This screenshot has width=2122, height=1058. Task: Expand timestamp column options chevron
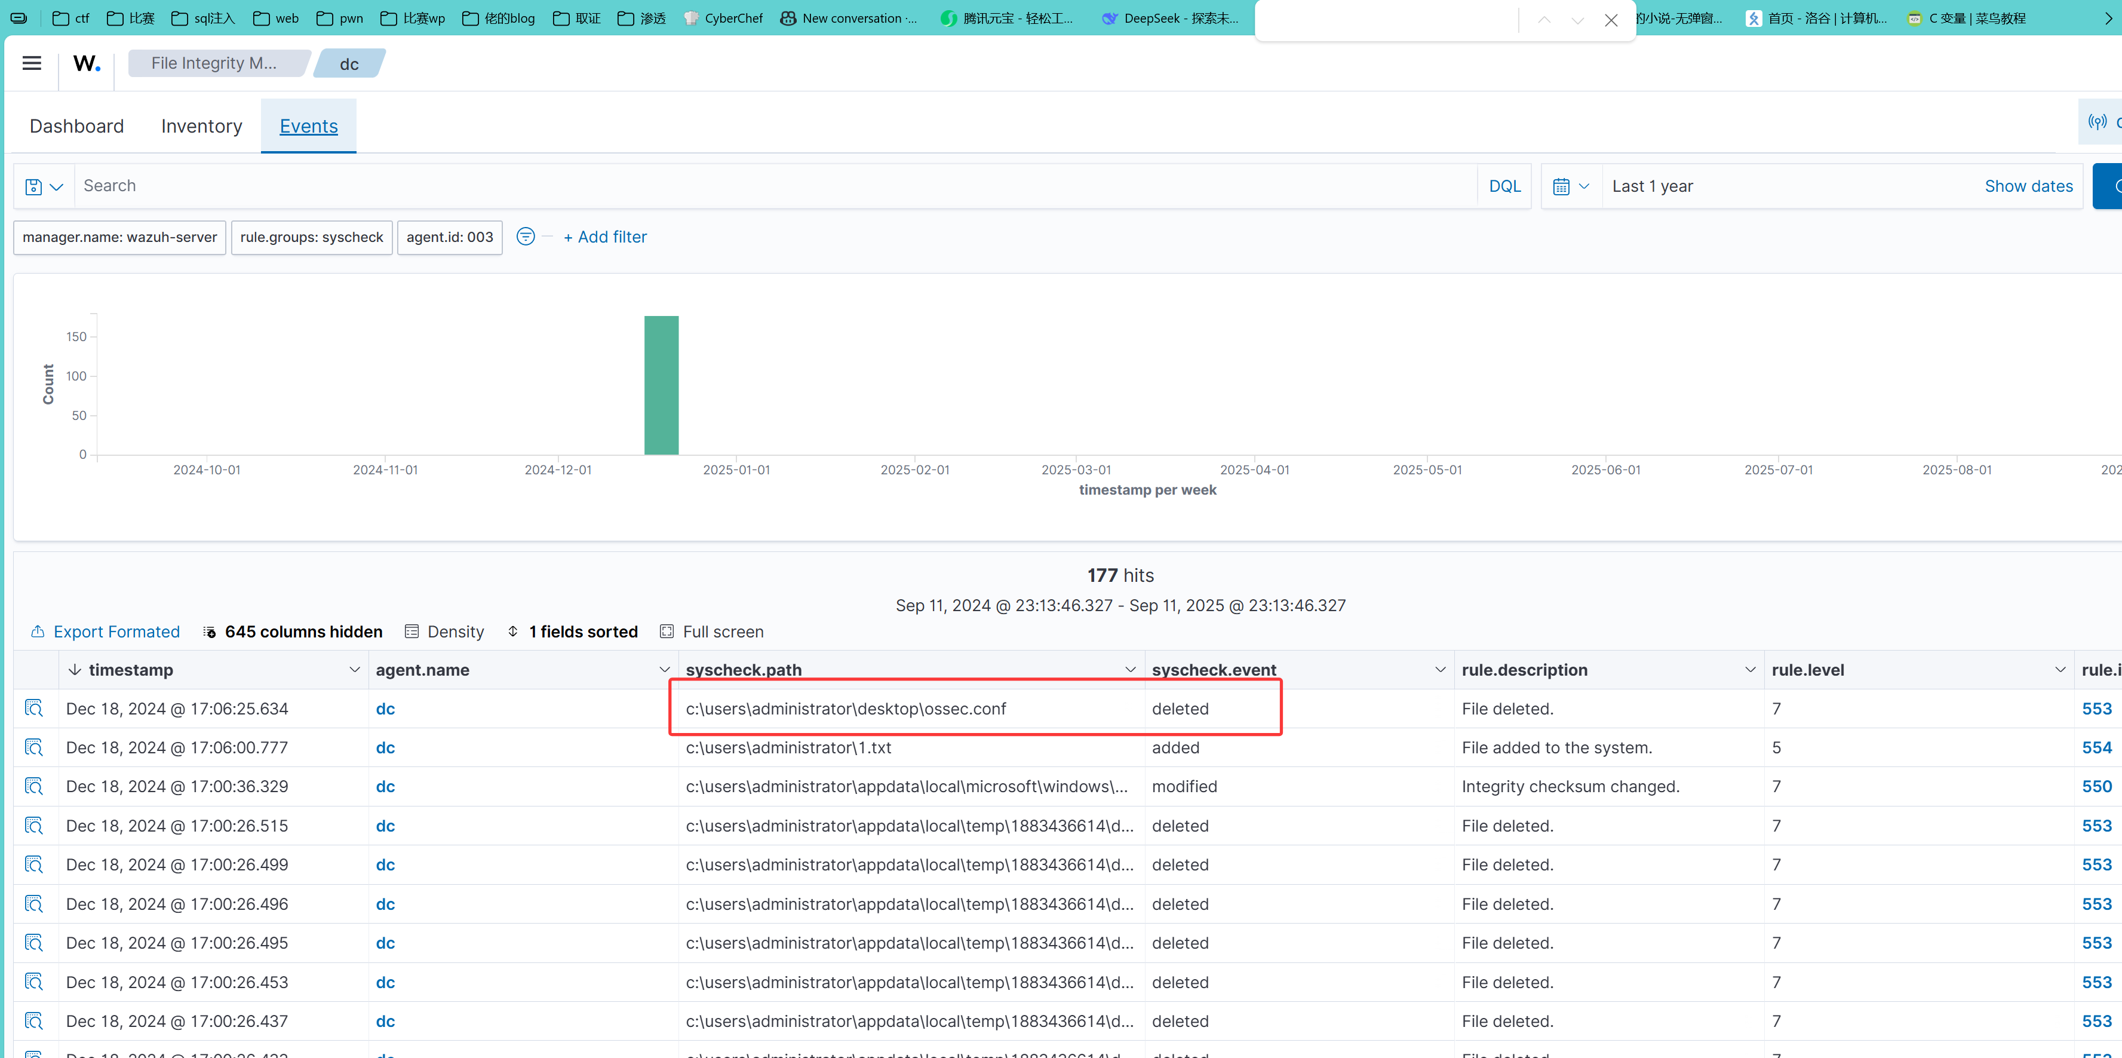pos(354,670)
